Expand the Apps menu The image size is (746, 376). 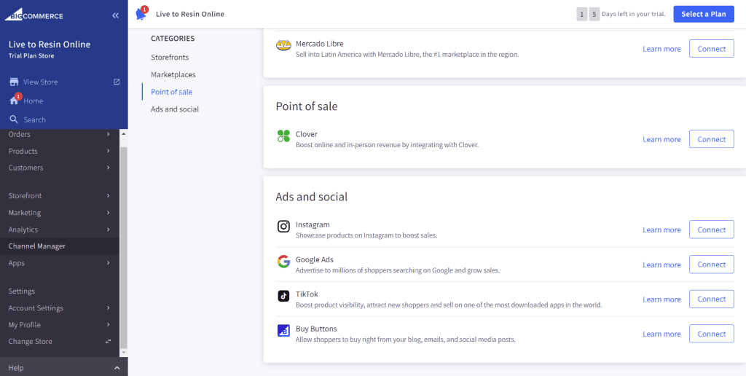point(109,263)
